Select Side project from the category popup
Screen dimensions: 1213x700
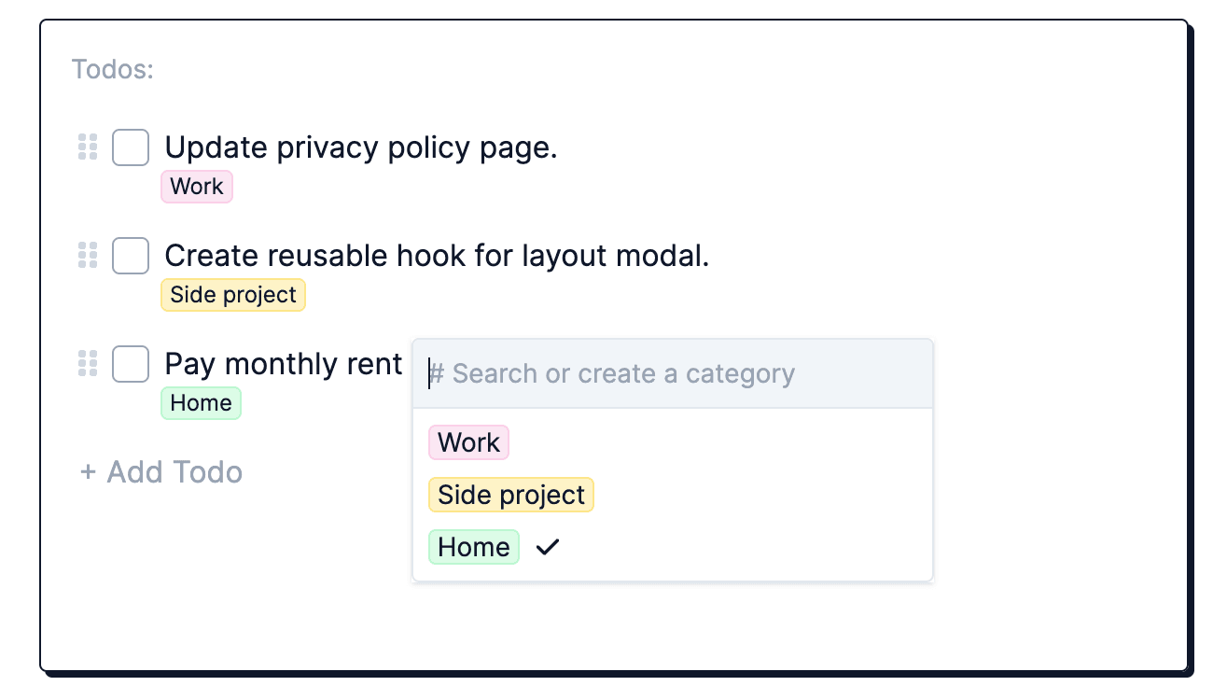point(511,495)
